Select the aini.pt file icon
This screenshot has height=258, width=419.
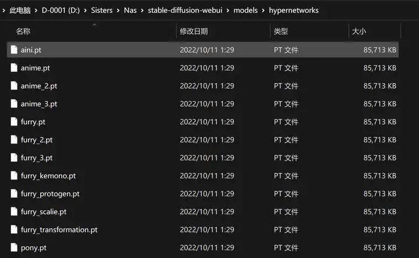(14, 49)
